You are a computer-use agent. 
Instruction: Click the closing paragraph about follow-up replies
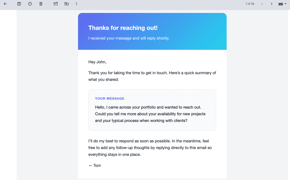click(x=150, y=148)
